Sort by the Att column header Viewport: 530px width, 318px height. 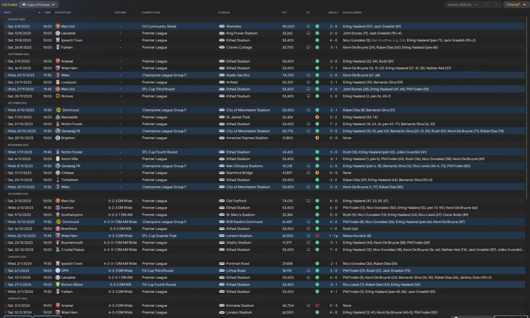click(284, 12)
